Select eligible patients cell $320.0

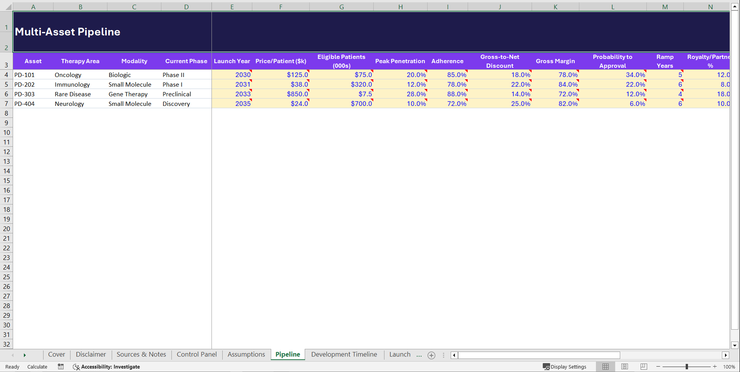341,84
